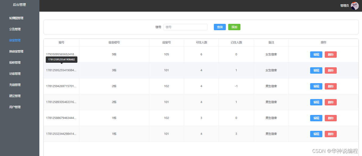362x156 pixels.
Task: Edit the 2栋 room 102 row
Action: pyautogui.click(x=316, y=86)
